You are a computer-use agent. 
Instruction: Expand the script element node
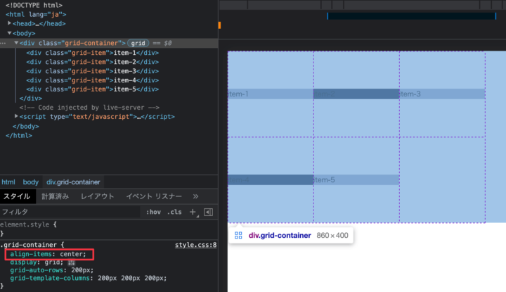click(16, 116)
